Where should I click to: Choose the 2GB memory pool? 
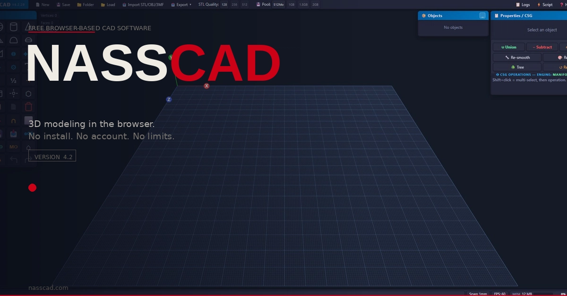click(x=315, y=5)
